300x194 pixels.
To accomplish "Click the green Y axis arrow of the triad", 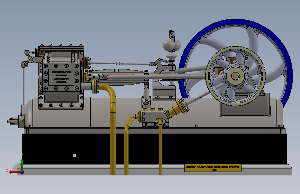I will pyautogui.click(x=22, y=165).
